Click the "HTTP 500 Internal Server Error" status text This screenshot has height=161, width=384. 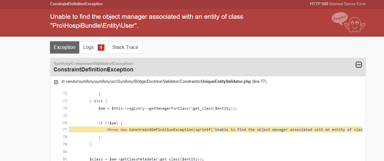tap(338, 4)
